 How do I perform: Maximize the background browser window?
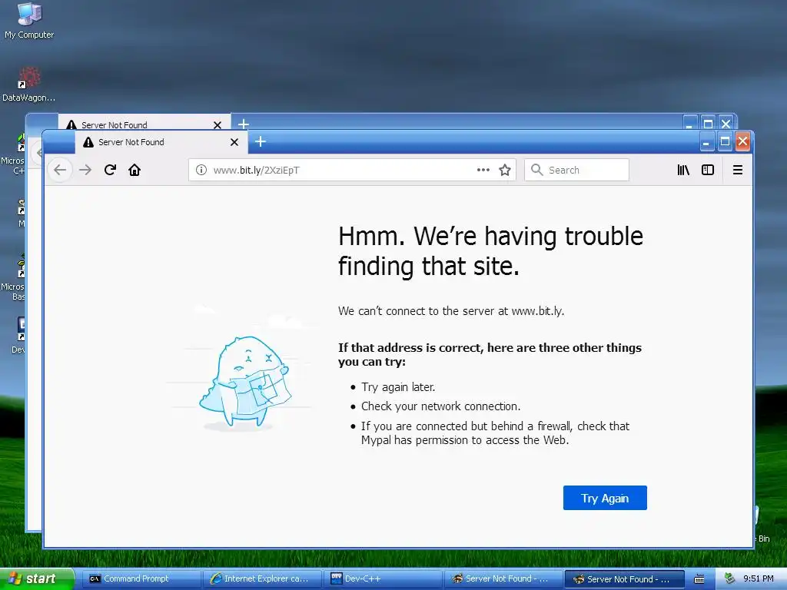(x=708, y=123)
